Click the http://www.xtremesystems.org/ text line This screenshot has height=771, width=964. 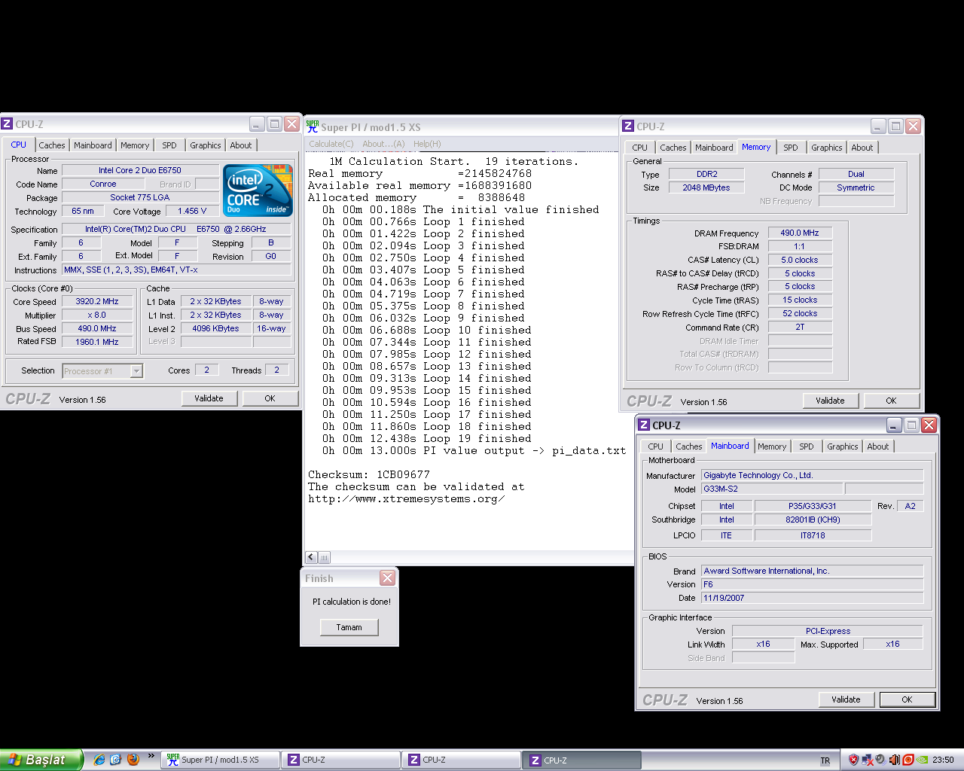click(406, 498)
